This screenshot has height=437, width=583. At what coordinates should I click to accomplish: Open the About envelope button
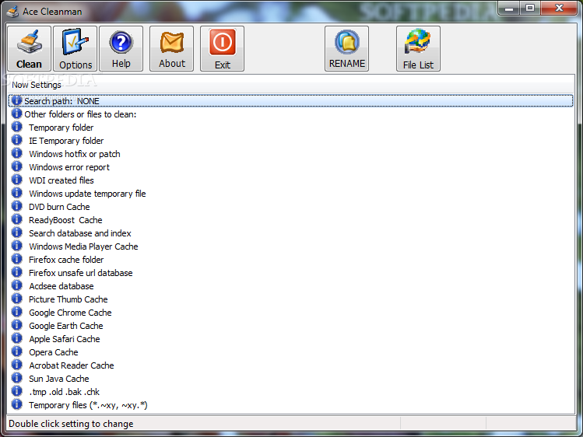(x=172, y=49)
